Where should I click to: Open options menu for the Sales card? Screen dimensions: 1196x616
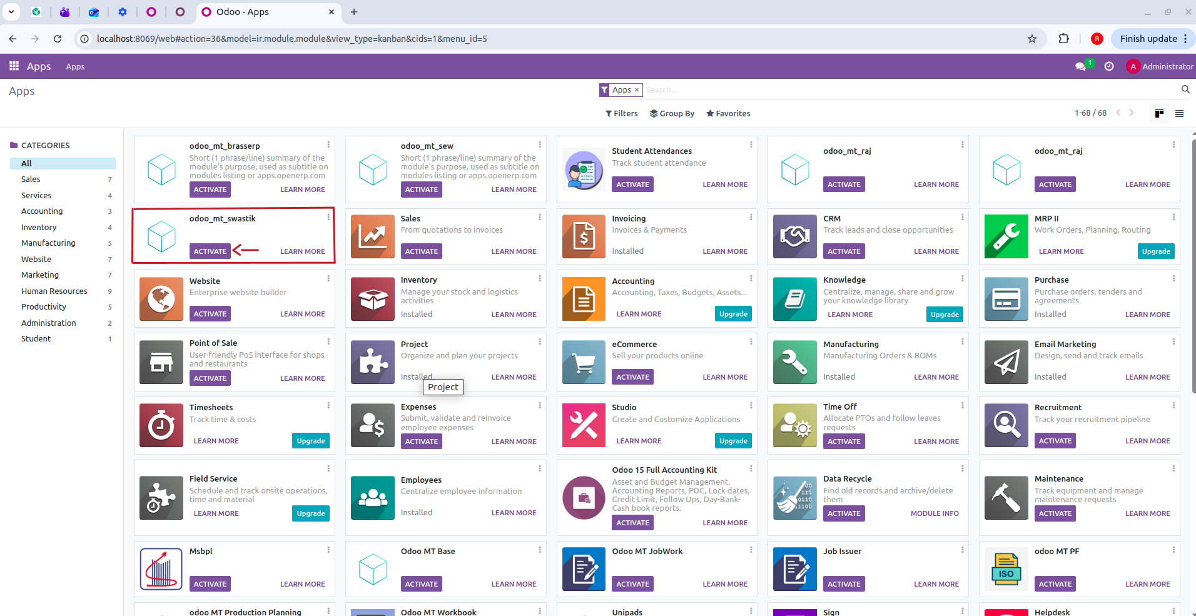[x=540, y=217]
